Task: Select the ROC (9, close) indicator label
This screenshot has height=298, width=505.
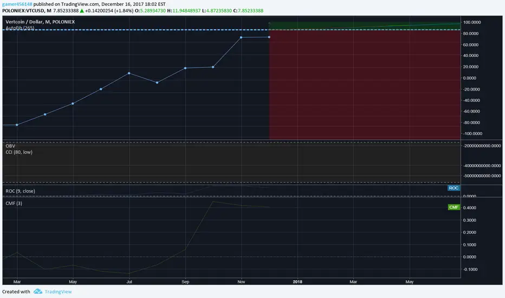Action: 20,191
